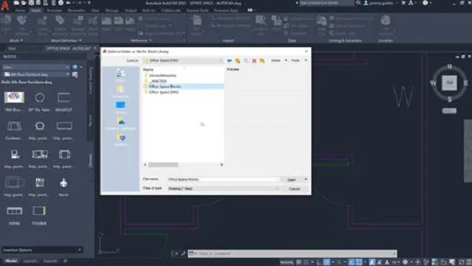The image size is (472, 266).
Task: Click the Dropbox folder icon in places sidebar
Action: (x=120, y=139)
